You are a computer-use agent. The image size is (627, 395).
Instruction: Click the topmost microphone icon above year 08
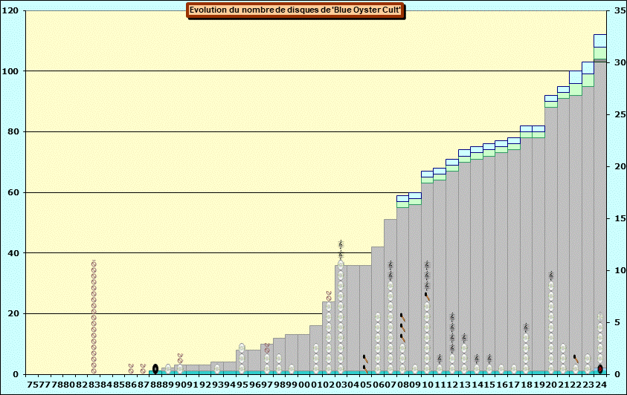pos(402,317)
